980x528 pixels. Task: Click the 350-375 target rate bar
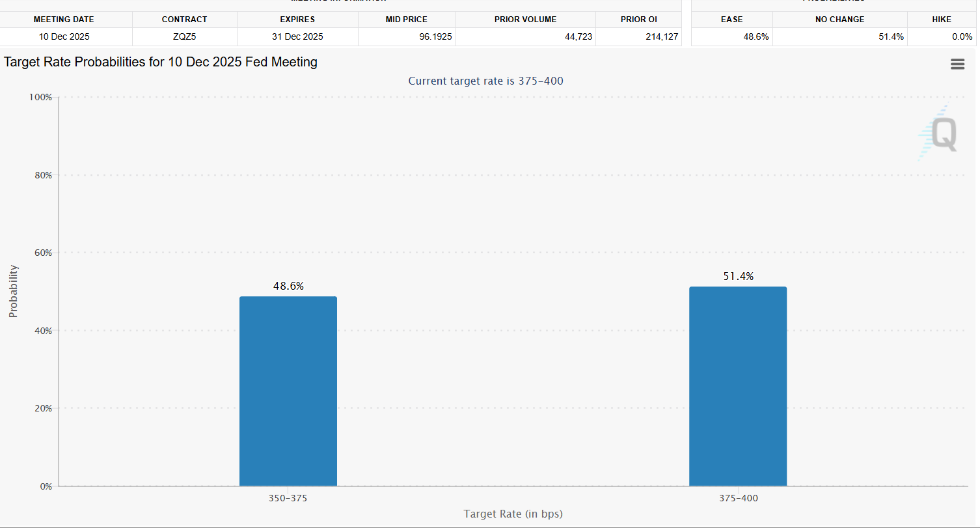click(288, 391)
